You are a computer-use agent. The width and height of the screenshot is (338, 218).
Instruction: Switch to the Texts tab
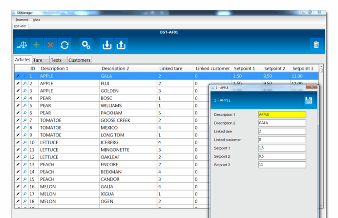click(x=58, y=60)
